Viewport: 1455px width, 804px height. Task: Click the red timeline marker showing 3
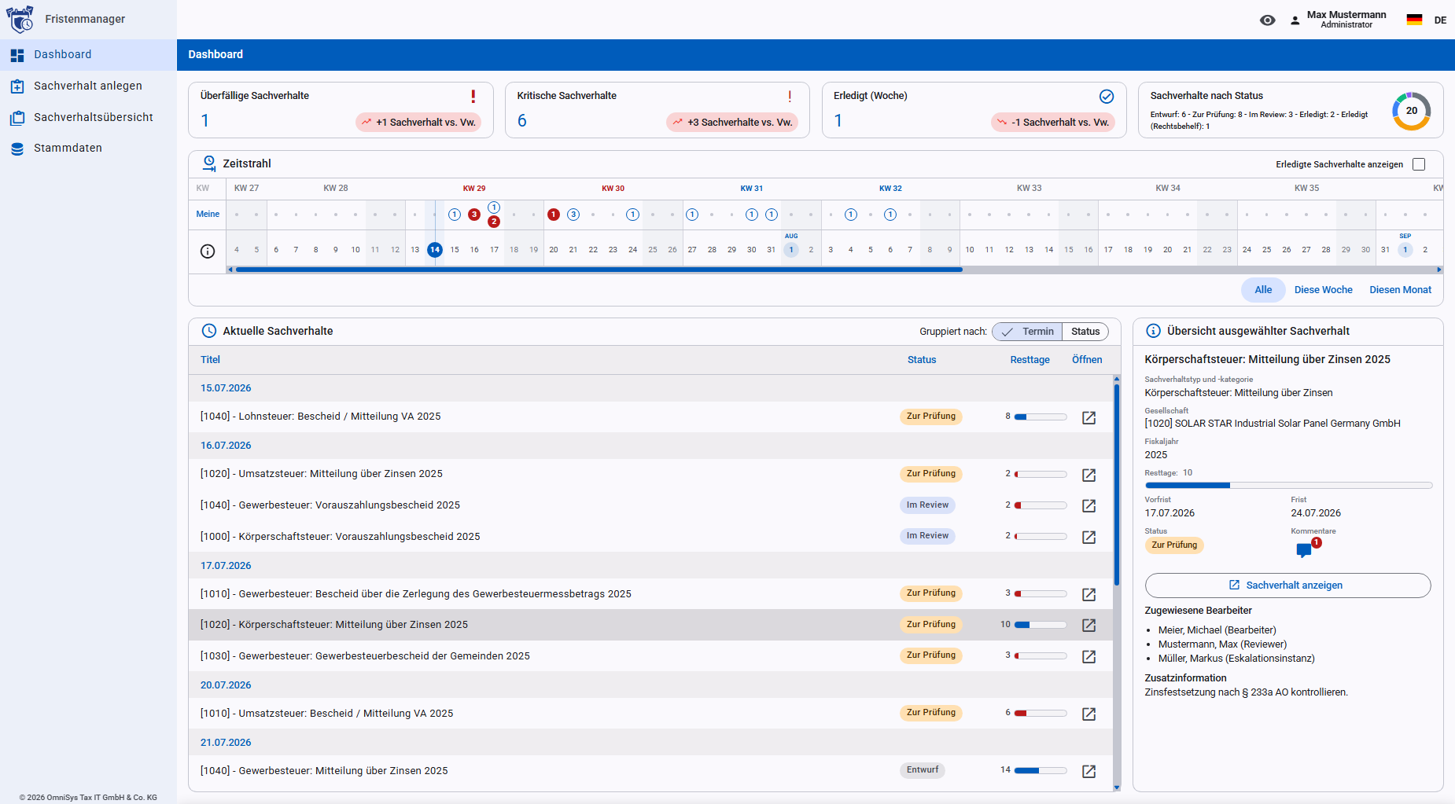474,215
